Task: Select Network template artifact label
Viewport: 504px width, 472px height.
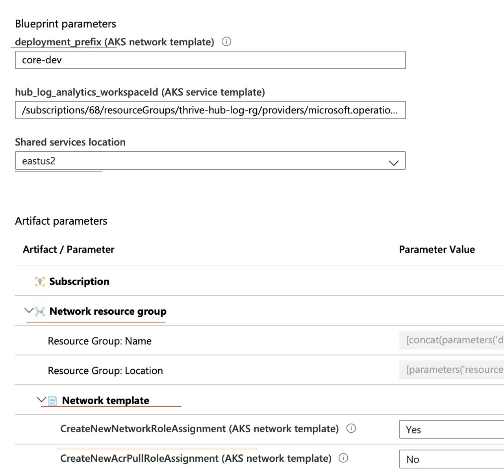Action: tap(106, 400)
